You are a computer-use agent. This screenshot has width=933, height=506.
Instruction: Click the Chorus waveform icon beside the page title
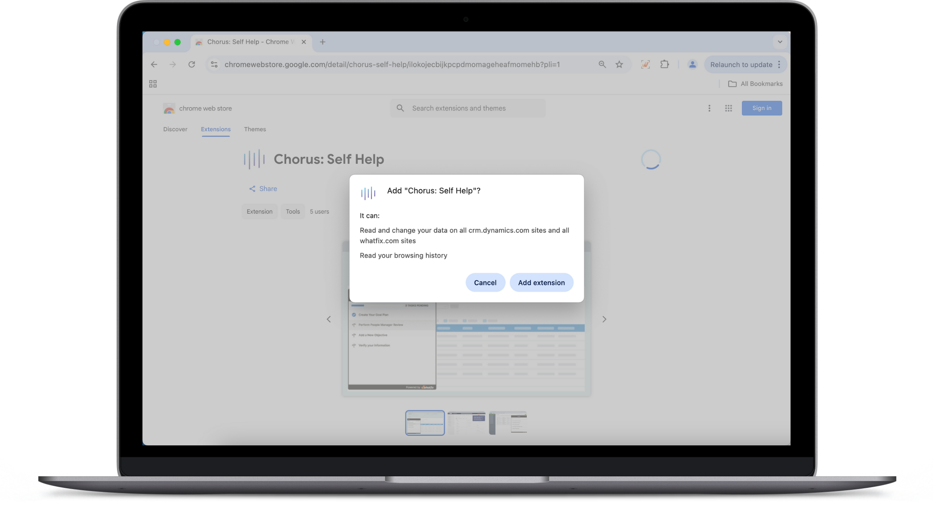click(254, 159)
